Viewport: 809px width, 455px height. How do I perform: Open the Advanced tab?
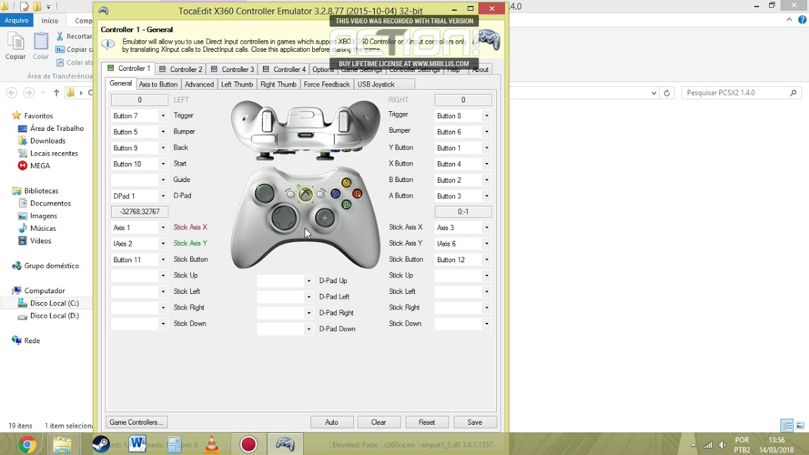click(199, 85)
